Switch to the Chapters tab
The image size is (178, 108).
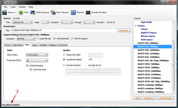pos(53,45)
